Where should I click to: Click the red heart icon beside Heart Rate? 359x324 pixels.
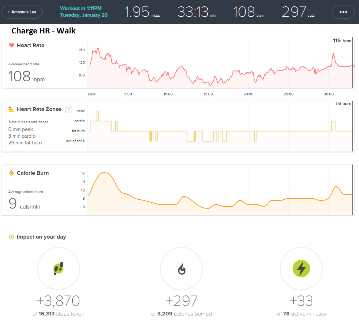(x=11, y=45)
